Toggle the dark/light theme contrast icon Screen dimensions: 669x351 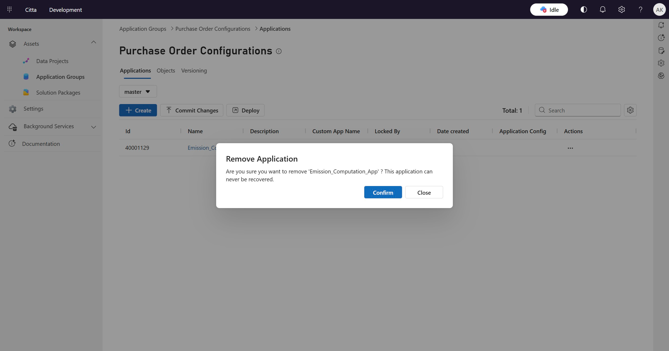584,9
